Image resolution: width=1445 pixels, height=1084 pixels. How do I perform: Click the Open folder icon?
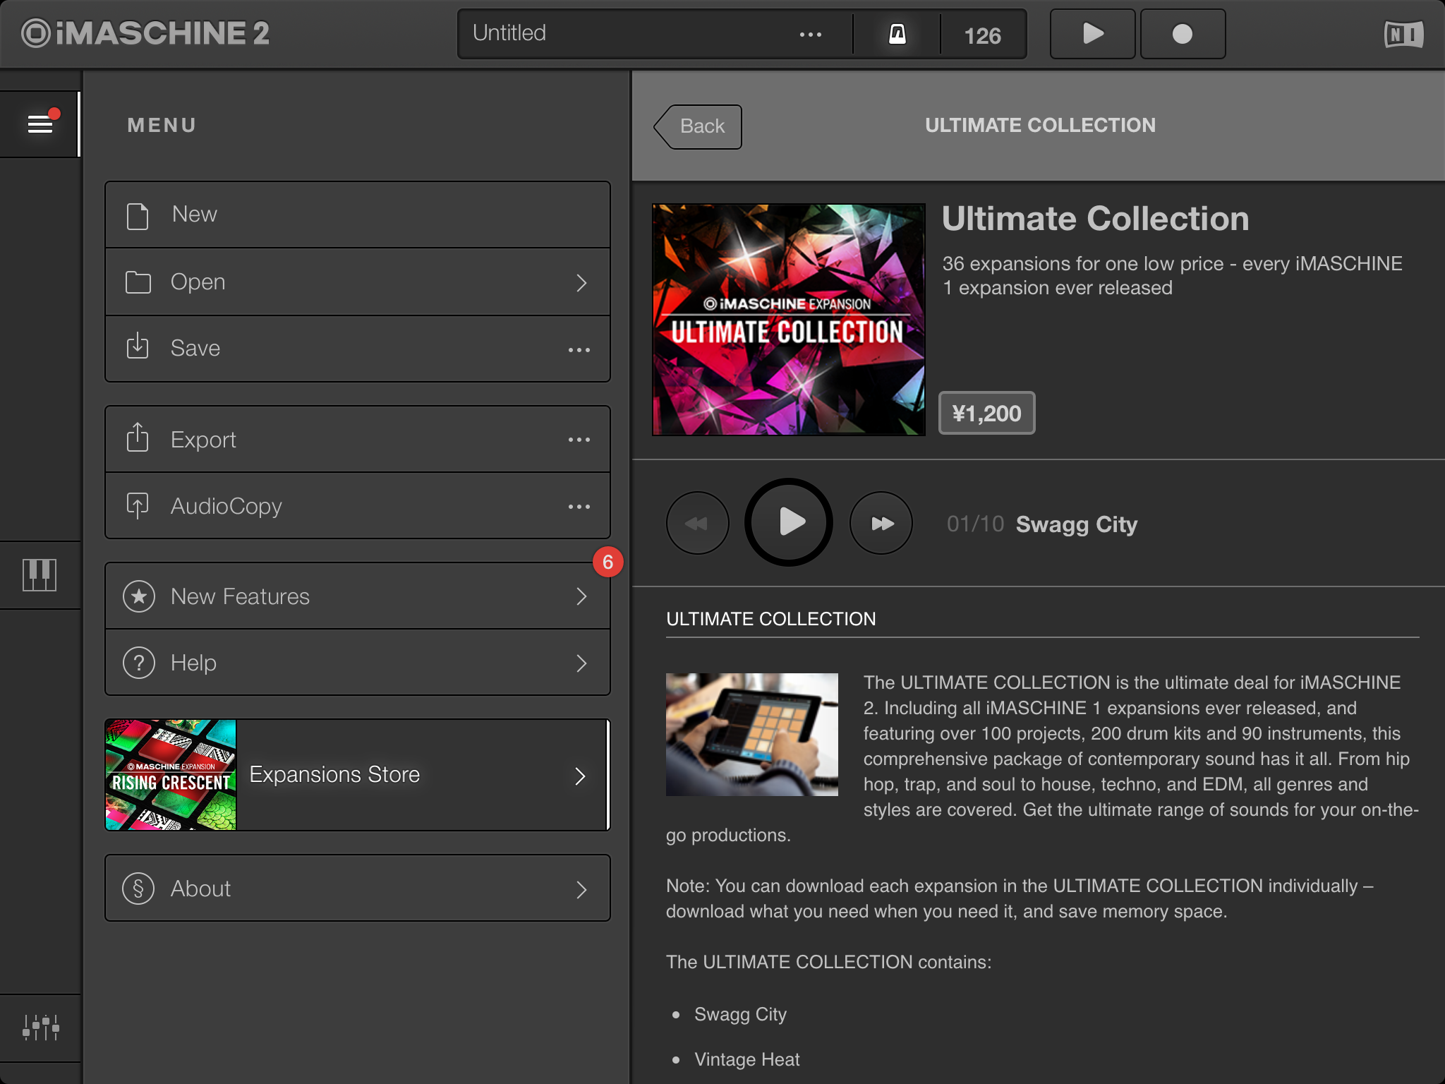[x=138, y=282]
